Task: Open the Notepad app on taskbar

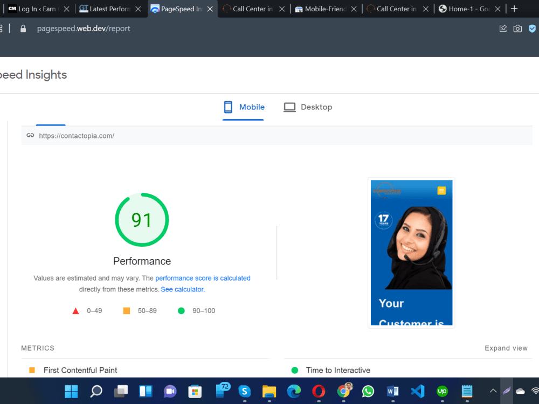Action: pos(467,391)
